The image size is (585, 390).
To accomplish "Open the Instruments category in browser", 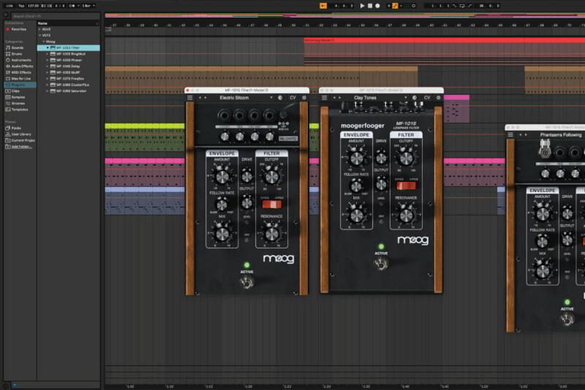I will [x=18, y=60].
